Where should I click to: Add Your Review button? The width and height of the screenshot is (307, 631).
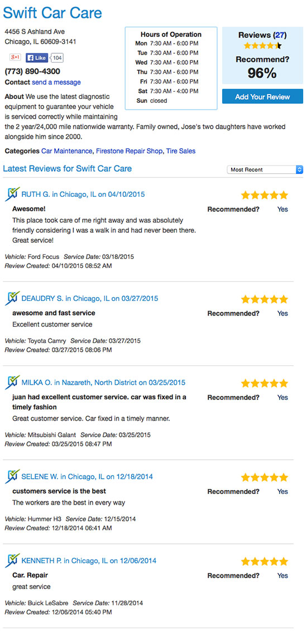[x=262, y=97]
